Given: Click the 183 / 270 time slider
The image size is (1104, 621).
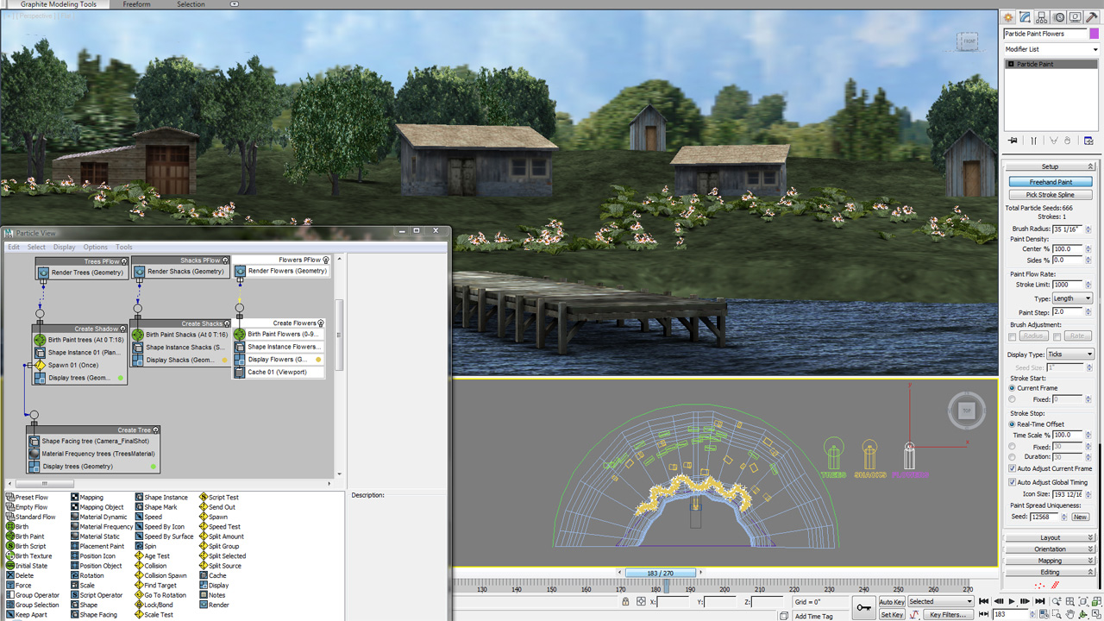Looking at the screenshot, I should click(660, 573).
